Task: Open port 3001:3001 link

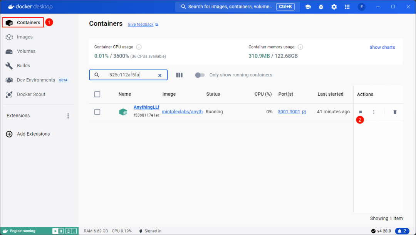Action: (289, 112)
